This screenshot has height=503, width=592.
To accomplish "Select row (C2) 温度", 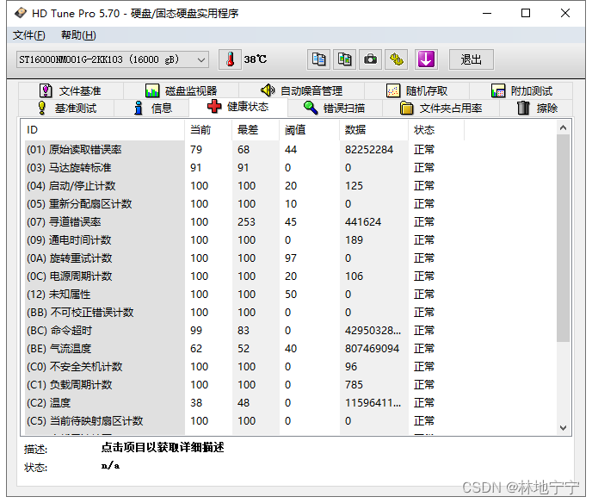I will point(244,403).
